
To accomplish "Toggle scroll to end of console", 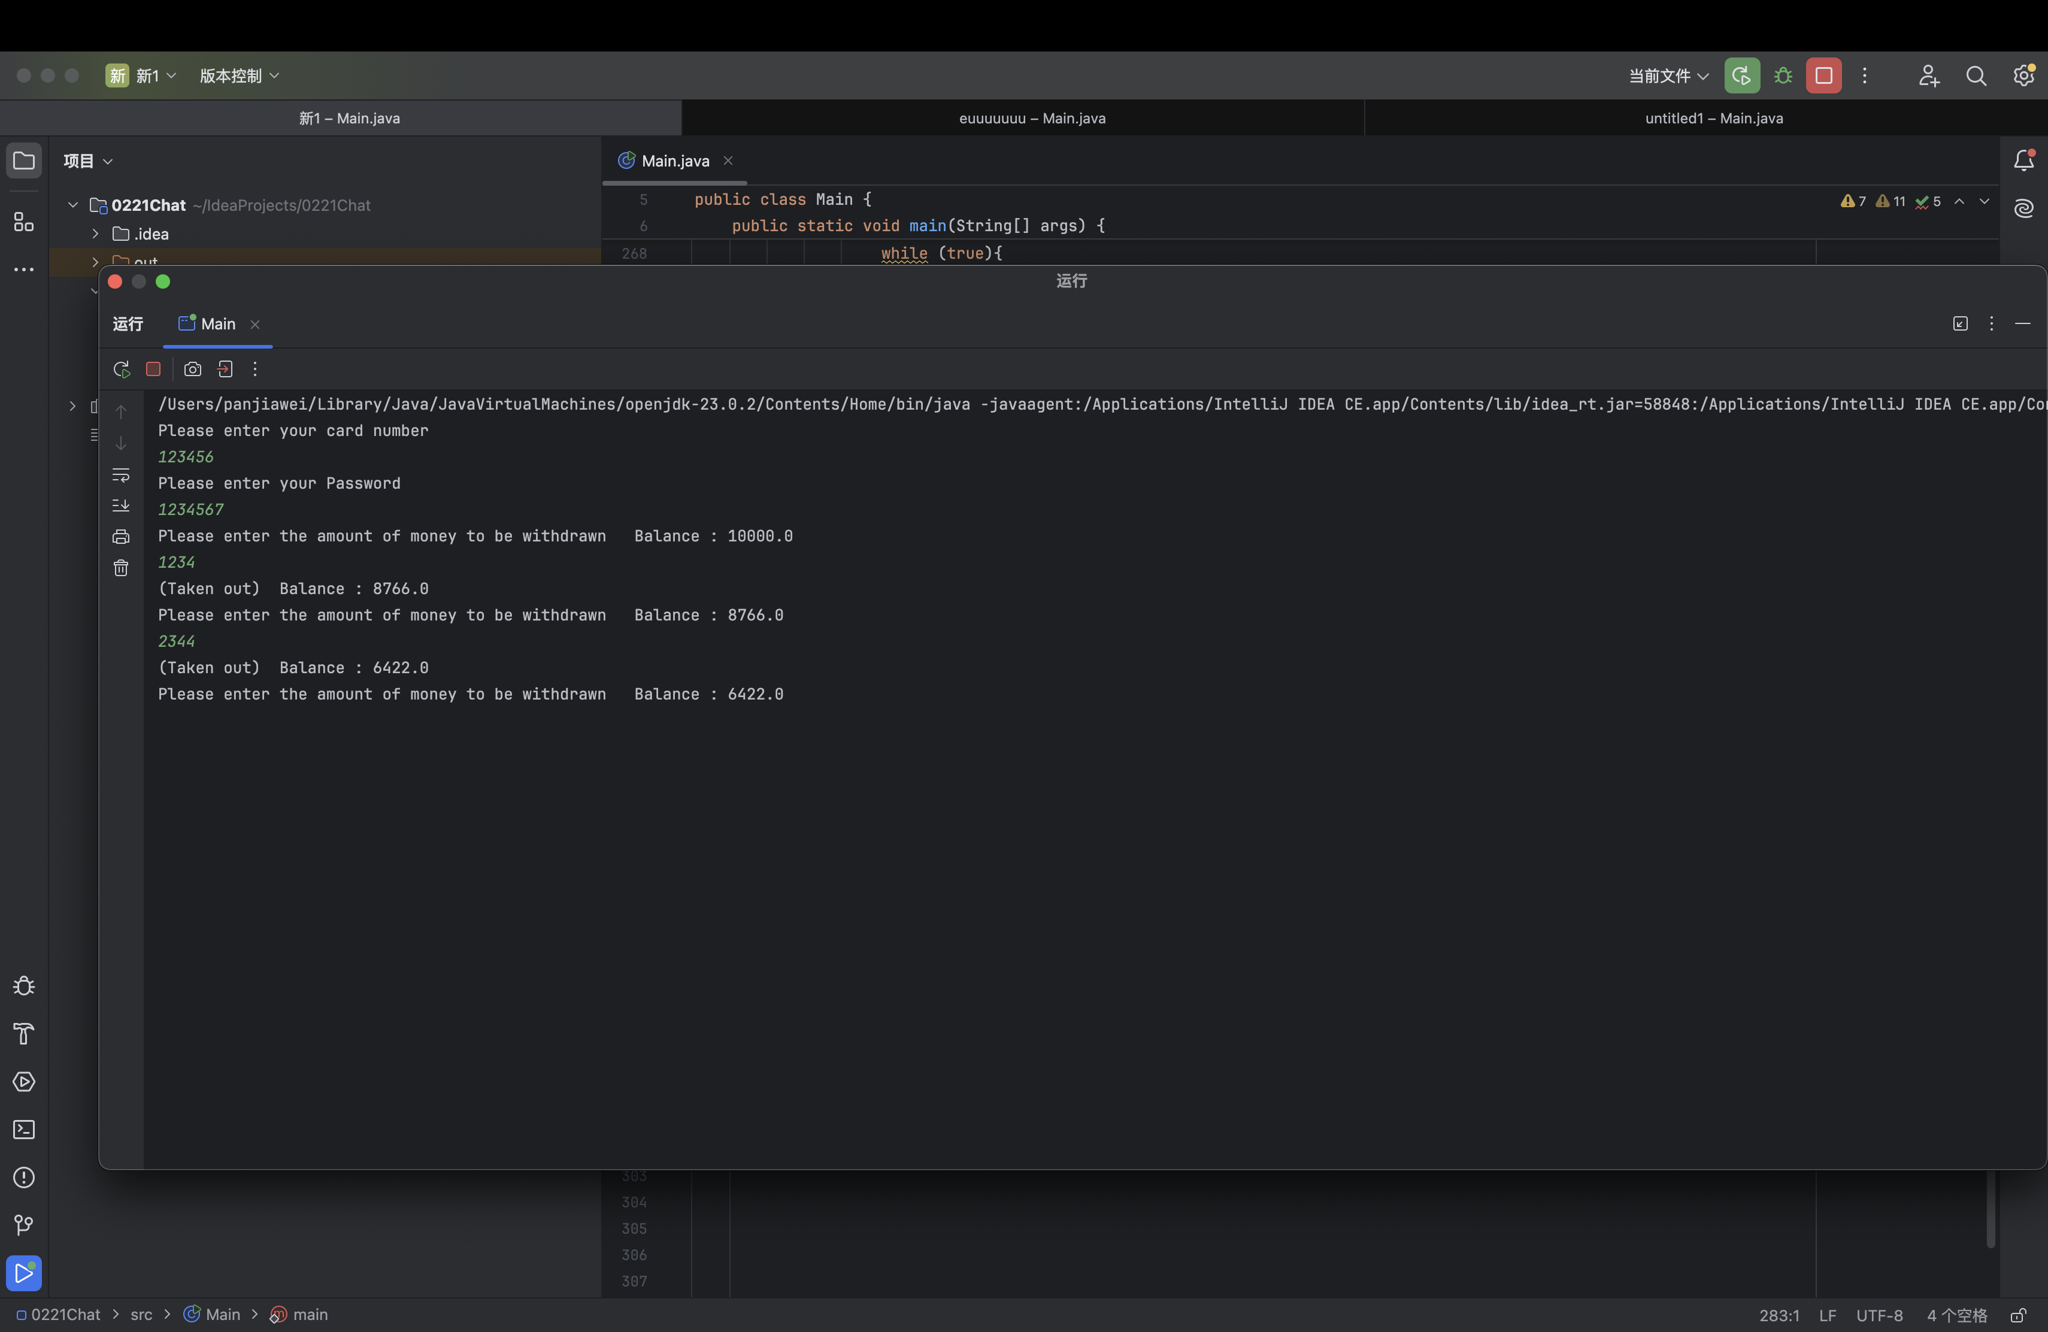I will point(120,506).
